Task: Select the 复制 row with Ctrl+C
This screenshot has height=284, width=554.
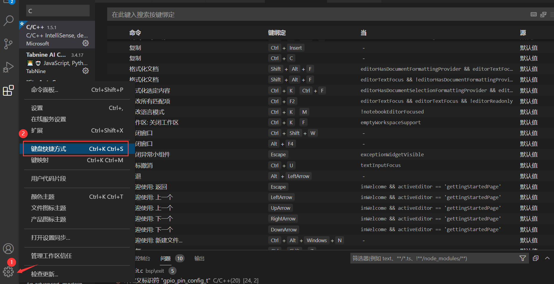Action: pos(330,58)
